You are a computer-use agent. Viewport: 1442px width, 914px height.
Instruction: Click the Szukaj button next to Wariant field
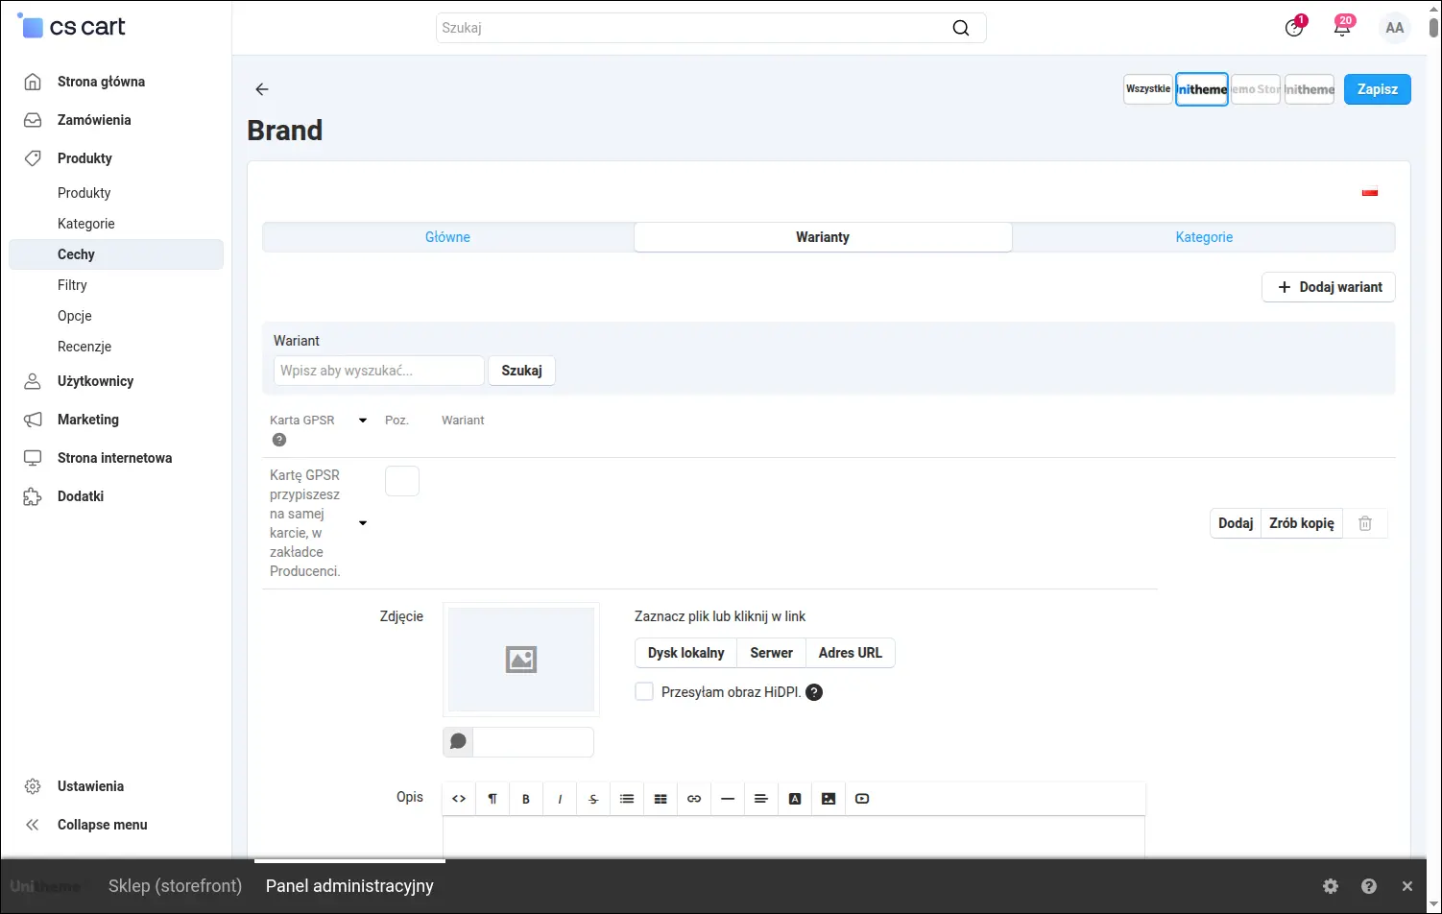[x=521, y=371]
